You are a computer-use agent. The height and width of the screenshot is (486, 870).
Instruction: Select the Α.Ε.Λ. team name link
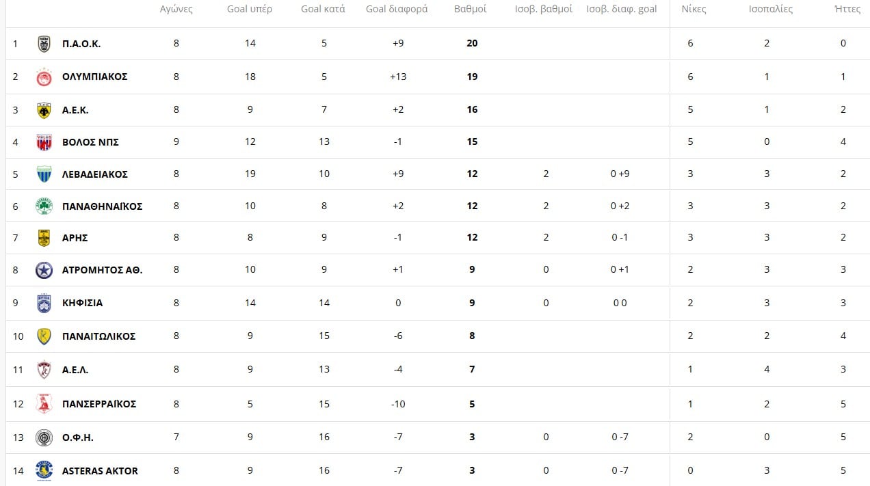pos(75,370)
